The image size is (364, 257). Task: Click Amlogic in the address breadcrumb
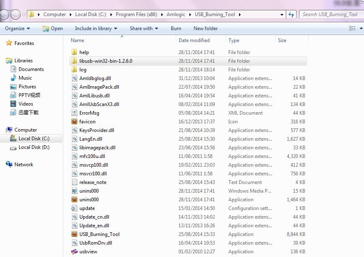(176, 14)
